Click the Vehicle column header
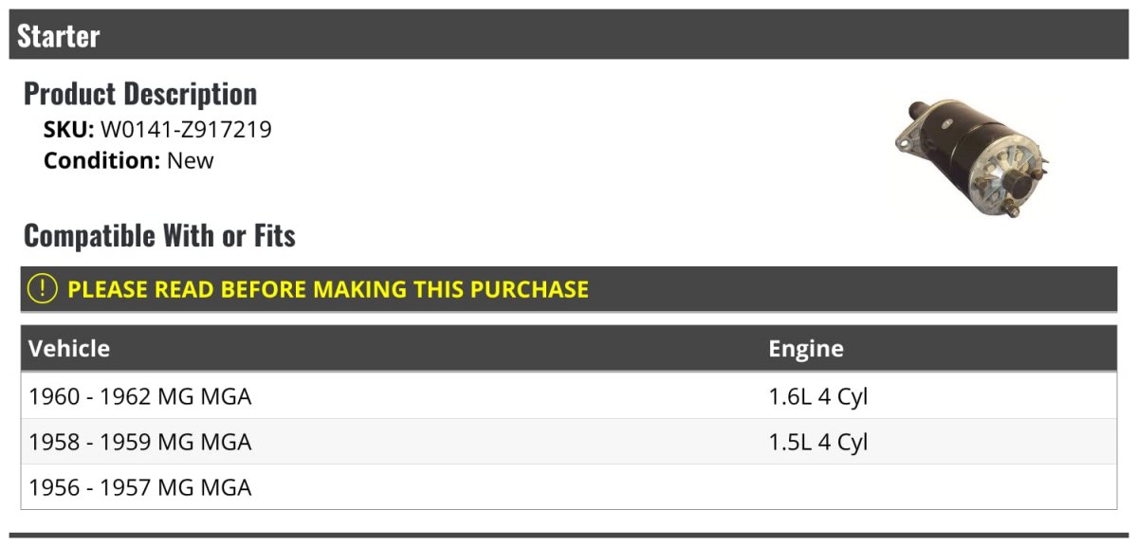 coord(69,349)
